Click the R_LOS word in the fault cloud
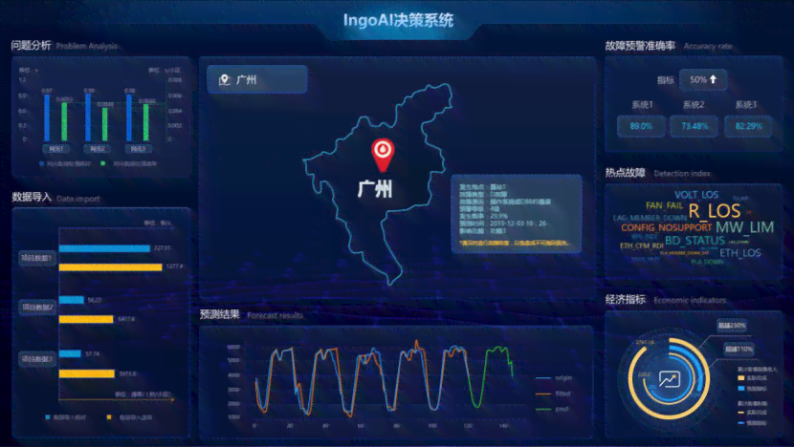This screenshot has width=794, height=447. pos(715,211)
